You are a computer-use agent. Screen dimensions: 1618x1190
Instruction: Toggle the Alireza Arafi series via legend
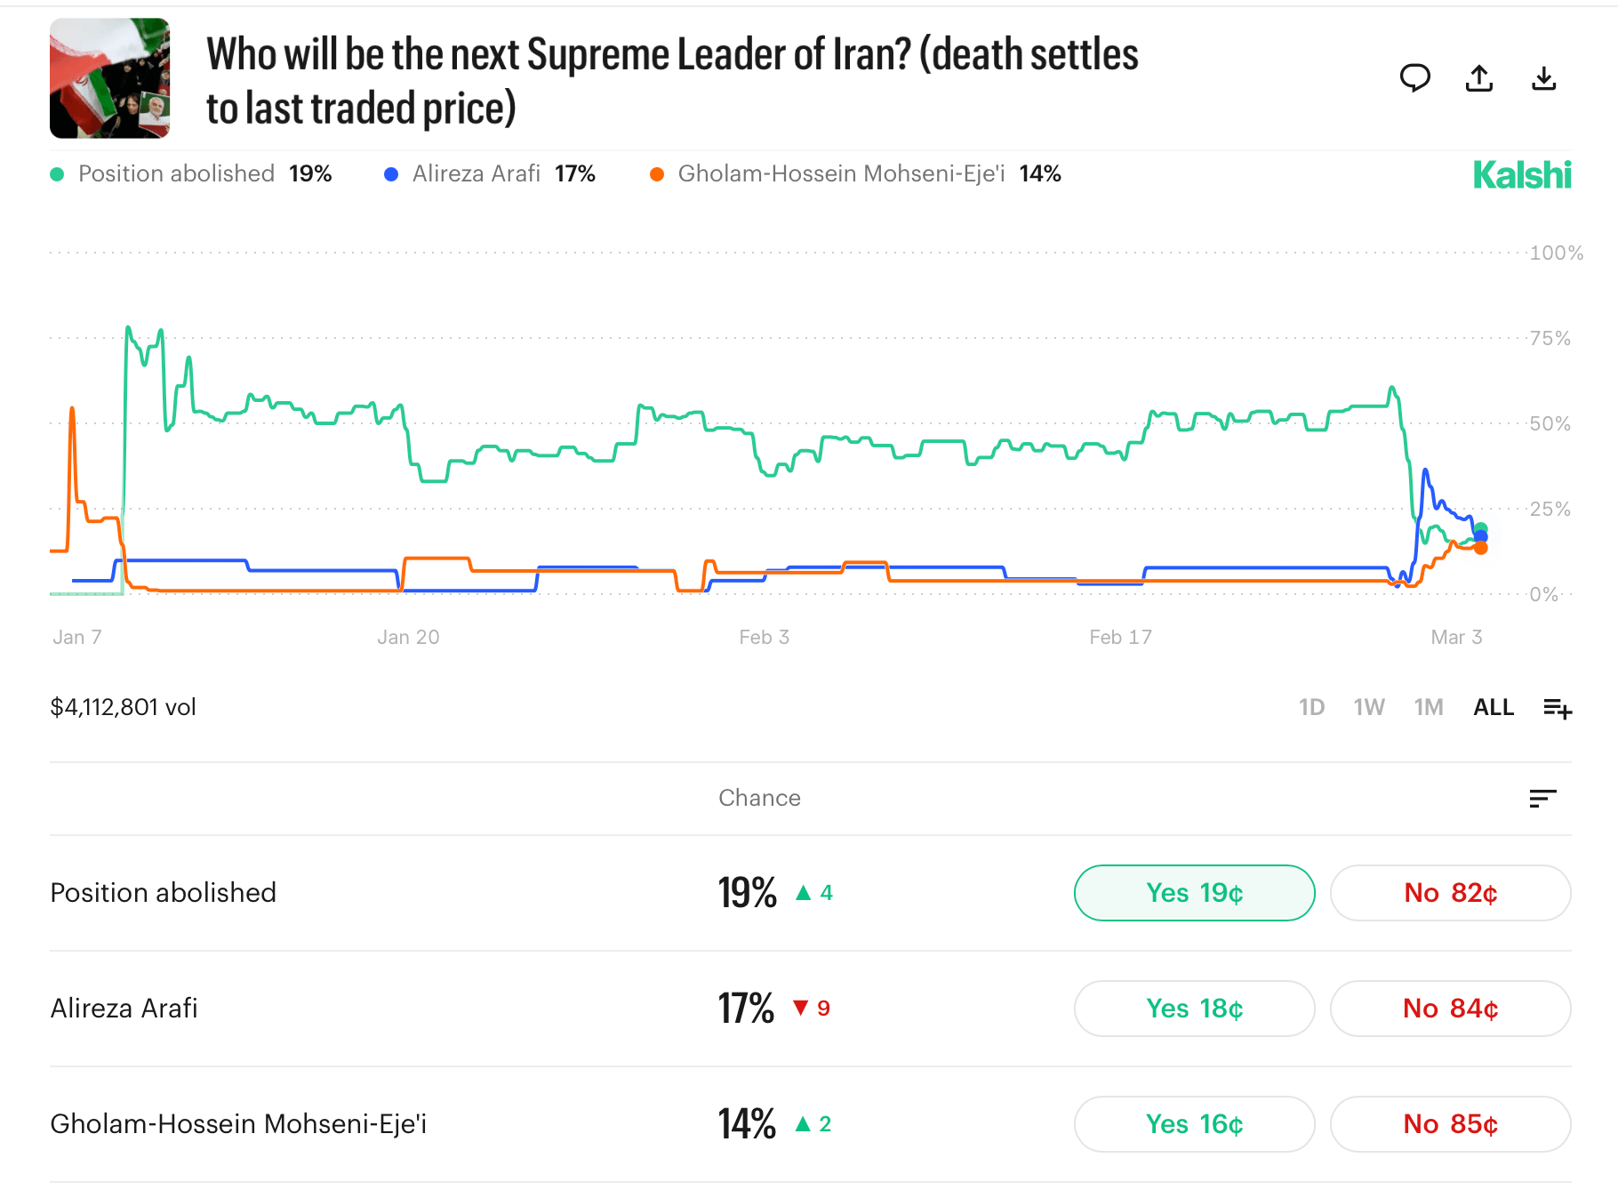click(x=477, y=173)
